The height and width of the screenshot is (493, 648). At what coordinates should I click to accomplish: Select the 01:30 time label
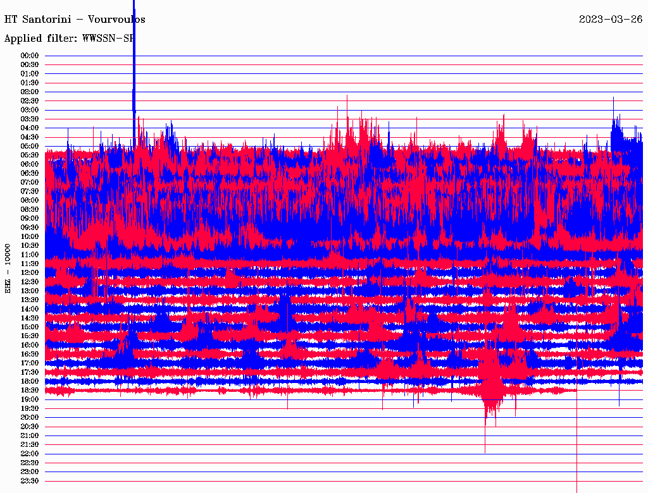pyautogui.click(x=30, y=83)
